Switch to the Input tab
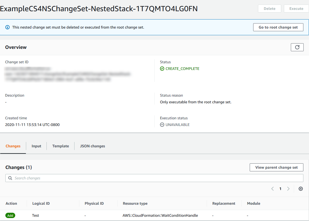 [36, 146]
